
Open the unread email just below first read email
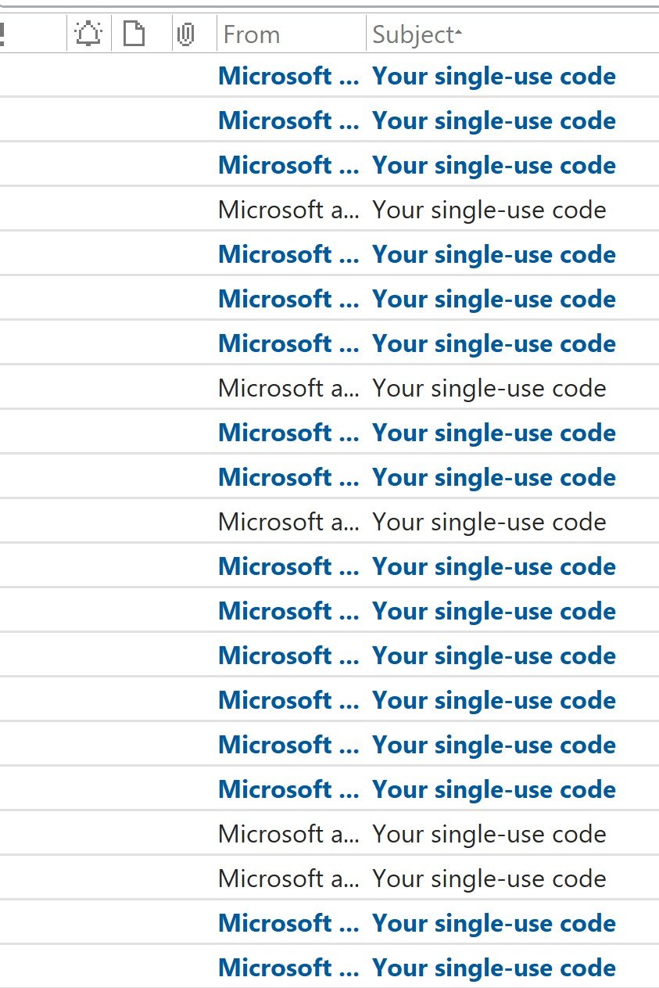pos(329,254)
